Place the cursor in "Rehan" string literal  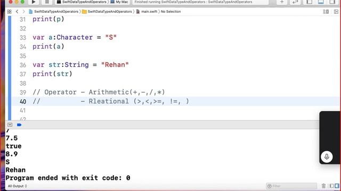click(x=115, y=65)
